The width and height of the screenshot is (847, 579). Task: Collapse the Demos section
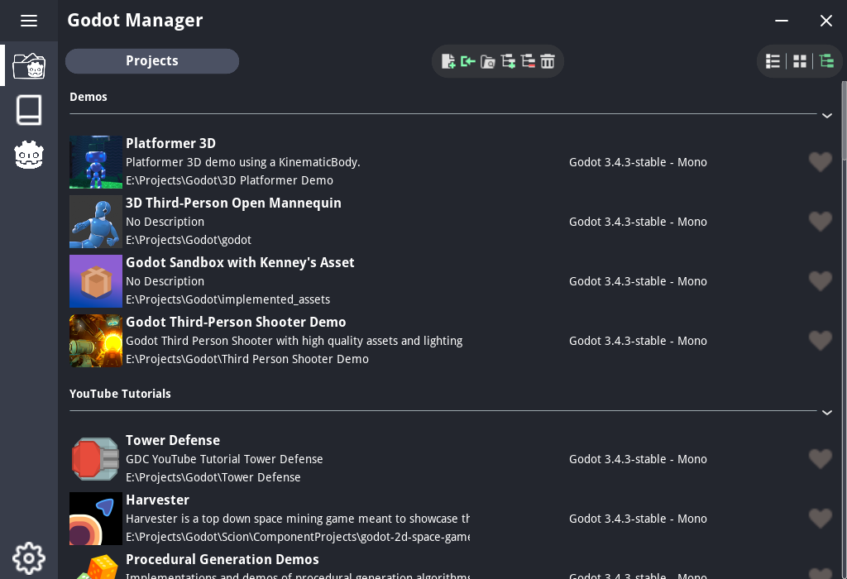click(826, 116)
